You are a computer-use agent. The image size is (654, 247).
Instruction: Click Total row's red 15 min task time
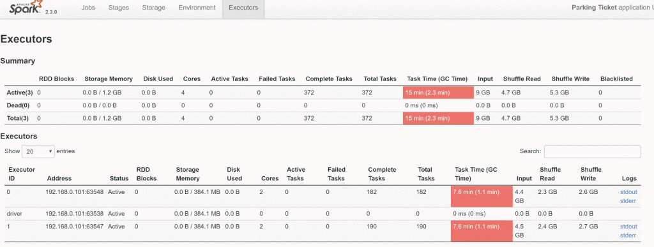pos(438,118)
